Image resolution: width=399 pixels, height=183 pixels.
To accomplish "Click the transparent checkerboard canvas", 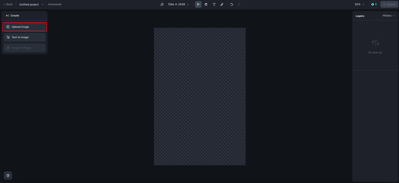I will (x=200, y=96).
